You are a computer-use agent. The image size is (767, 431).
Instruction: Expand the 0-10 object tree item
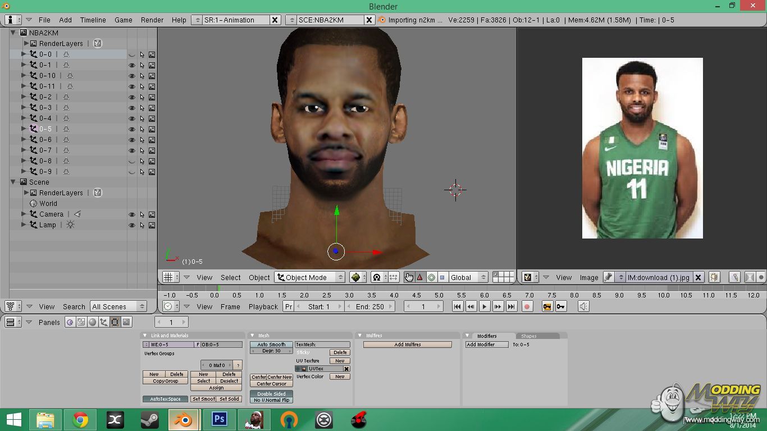(24, 76)
